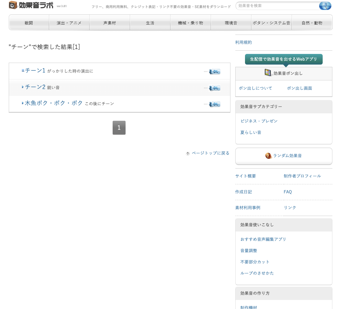Download 木魚ポク・ポク・ポク via DL icon
356x309 pixels.
coord(215,104)
